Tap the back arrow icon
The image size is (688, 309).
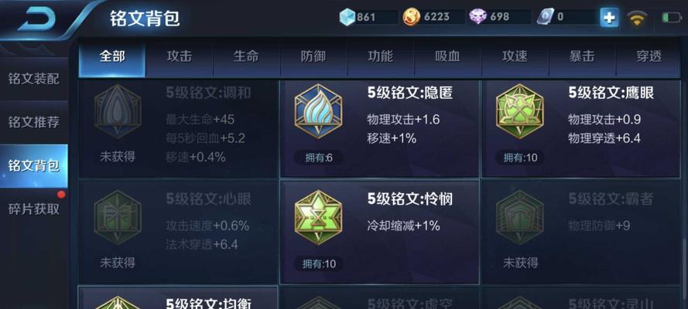(36, 19)
